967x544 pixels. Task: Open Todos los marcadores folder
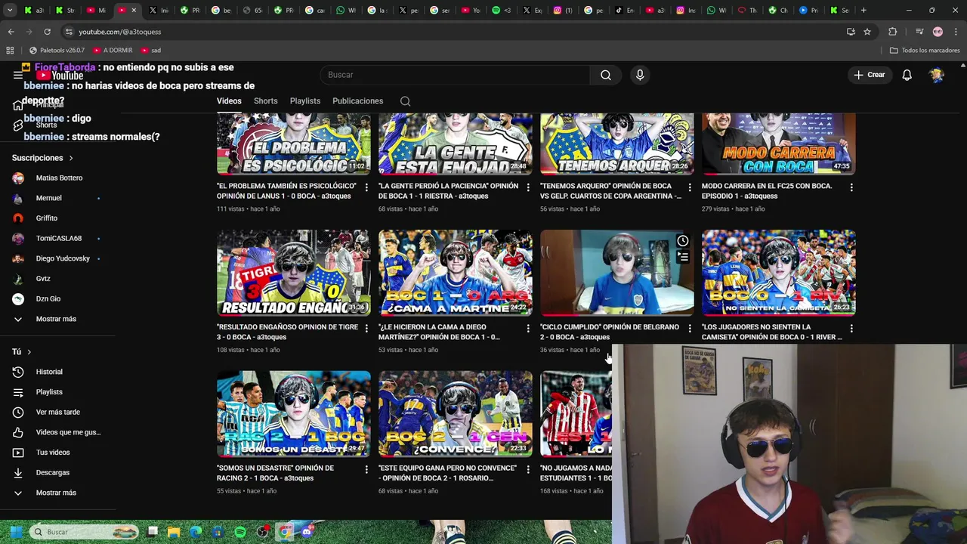[x=925, y=51]
